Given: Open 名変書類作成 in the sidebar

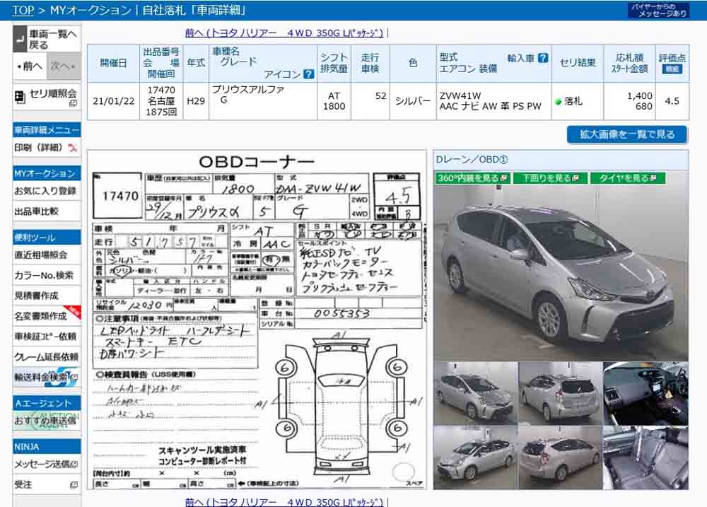Looking at the screenshot, I should pyautogui.click(x=47, y=316).
